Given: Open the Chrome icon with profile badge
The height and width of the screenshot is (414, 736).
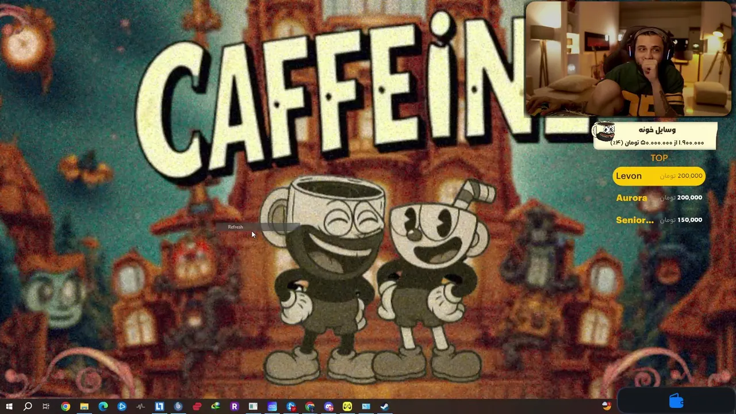Looking at the screenshot, I should pyautogui.click(x=310, y=407).
